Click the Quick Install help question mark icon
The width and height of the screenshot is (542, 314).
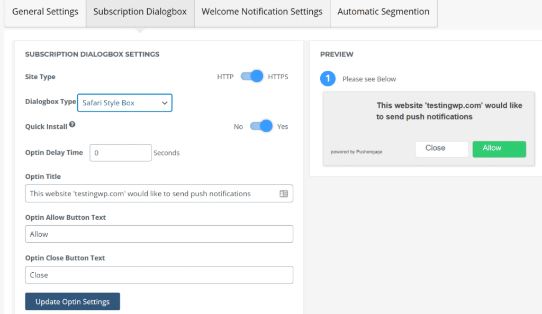(73, 125)
